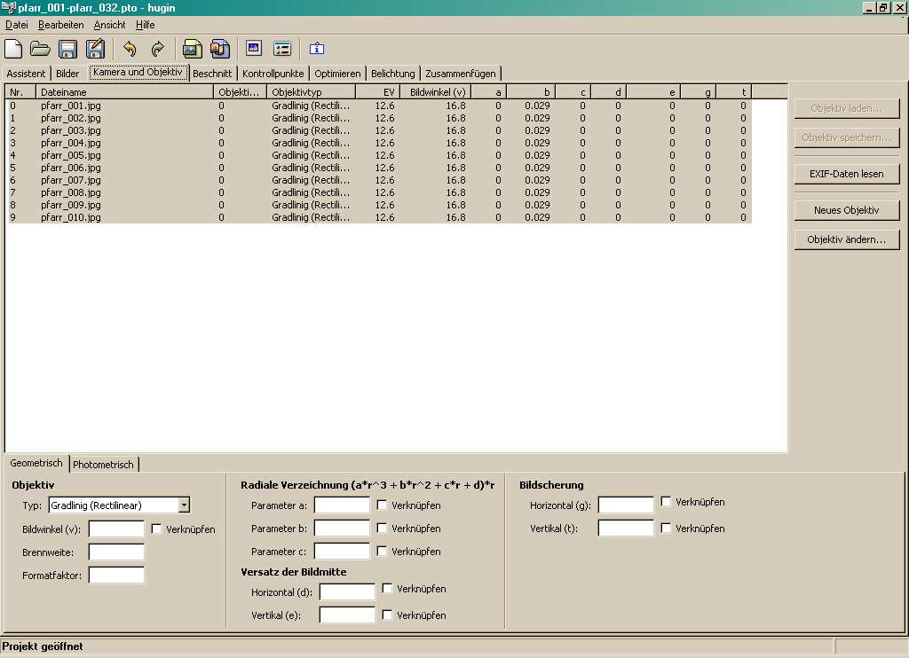
Task: Enable Verknüpfen for Bildwinkel (v)
Action: coord(156,529)
